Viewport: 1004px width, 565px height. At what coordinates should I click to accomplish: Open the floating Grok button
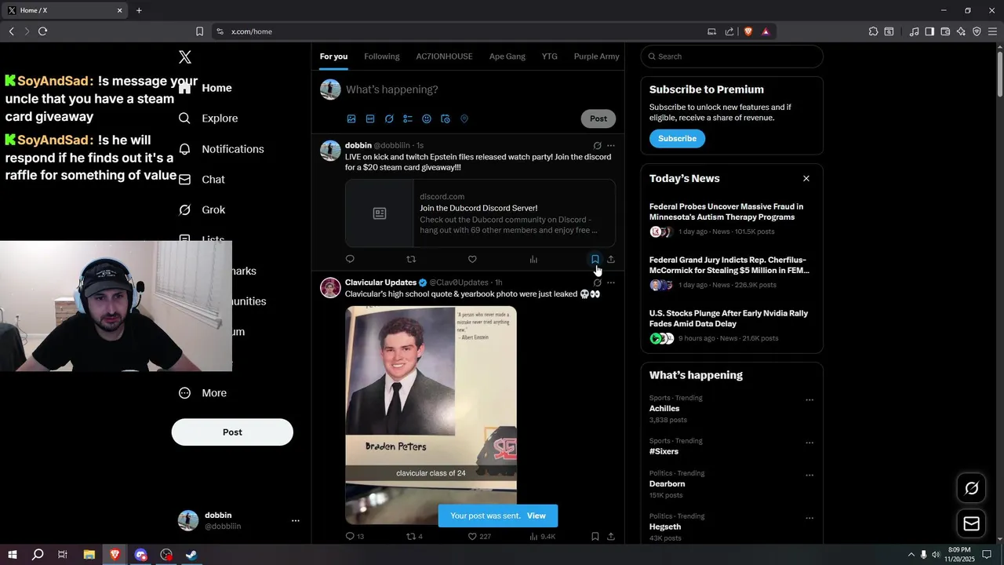point(972,488)
